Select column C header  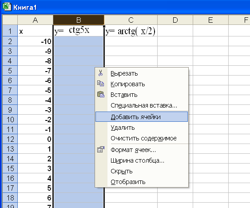131,20
